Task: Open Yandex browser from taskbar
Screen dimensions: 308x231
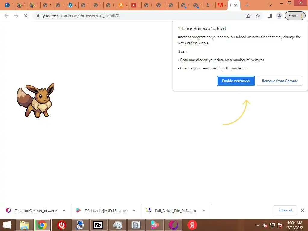Action: 192,225
